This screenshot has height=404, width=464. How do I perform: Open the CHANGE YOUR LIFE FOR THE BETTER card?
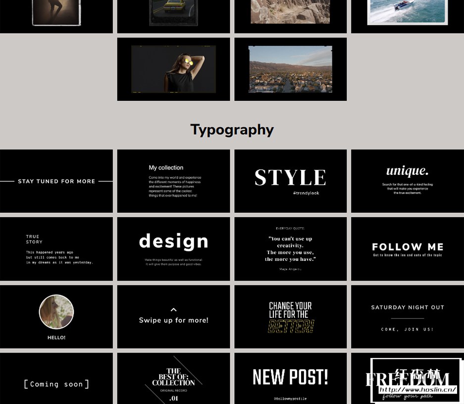pyautogui.click(x=290, y=317)
